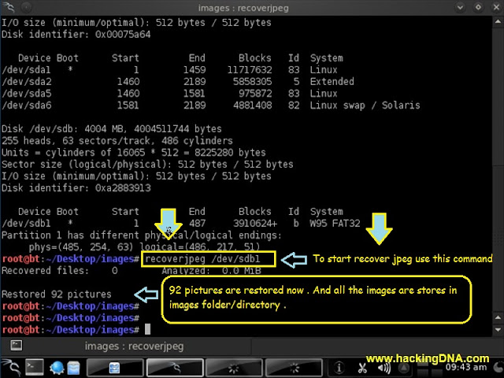Click the dragon window menu icon in titlebar
This screenshot has height=378, width=504.
click(x=9, y=7)
